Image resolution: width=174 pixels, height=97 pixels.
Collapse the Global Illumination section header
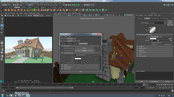coord(62,53)
